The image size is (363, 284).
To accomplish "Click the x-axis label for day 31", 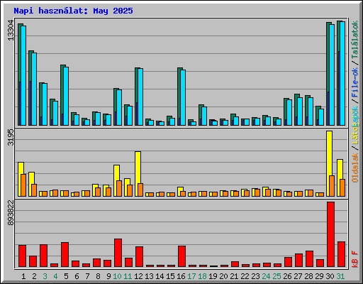I will (x=340, y=276).
